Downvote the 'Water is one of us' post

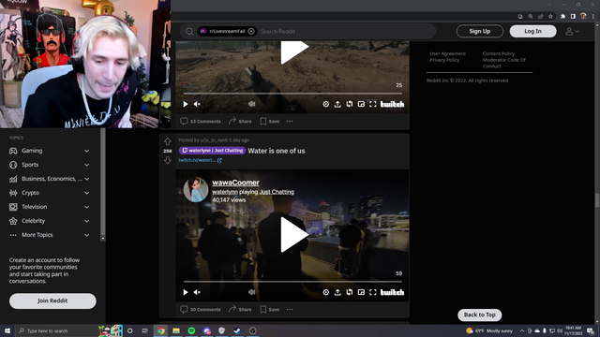point(168,160)
